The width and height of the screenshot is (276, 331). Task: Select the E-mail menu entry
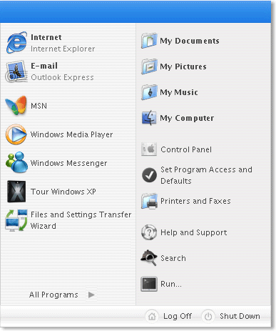44,66
